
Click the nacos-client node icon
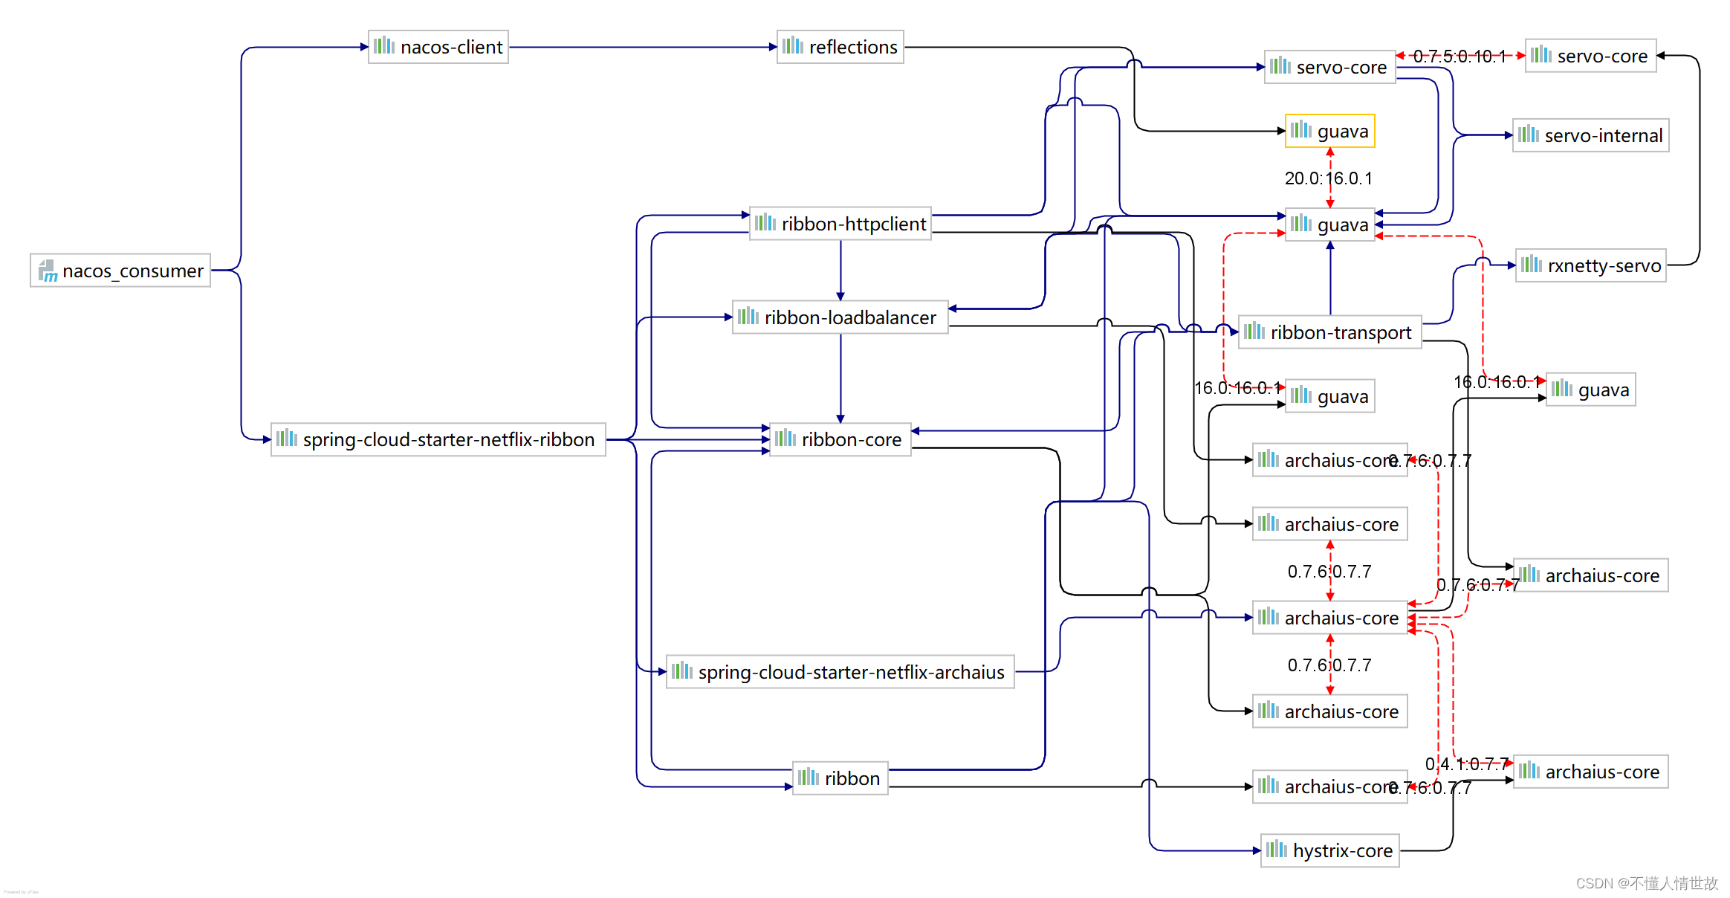(383, 46)
